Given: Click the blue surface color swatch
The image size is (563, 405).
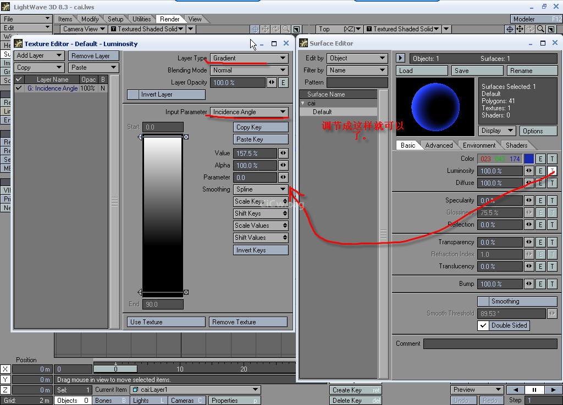Looking at the screenshot, I should click(528, 159).
